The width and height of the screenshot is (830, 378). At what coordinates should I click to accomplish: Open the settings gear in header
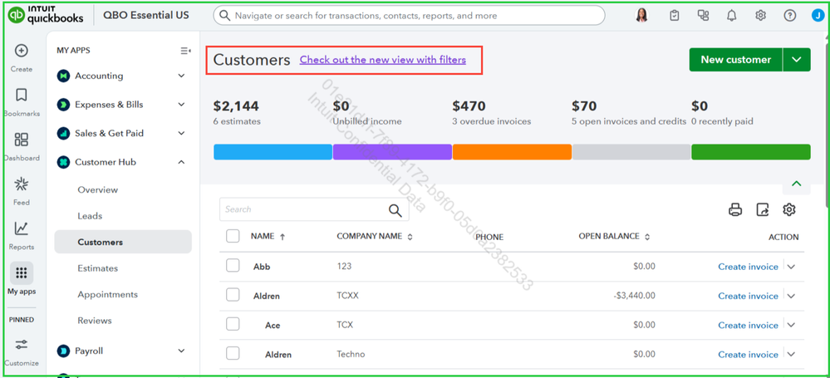tap(761, 15)
